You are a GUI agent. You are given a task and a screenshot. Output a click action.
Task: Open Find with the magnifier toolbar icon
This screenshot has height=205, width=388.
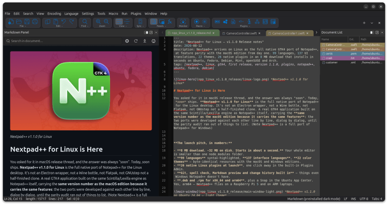click(85, 22)
